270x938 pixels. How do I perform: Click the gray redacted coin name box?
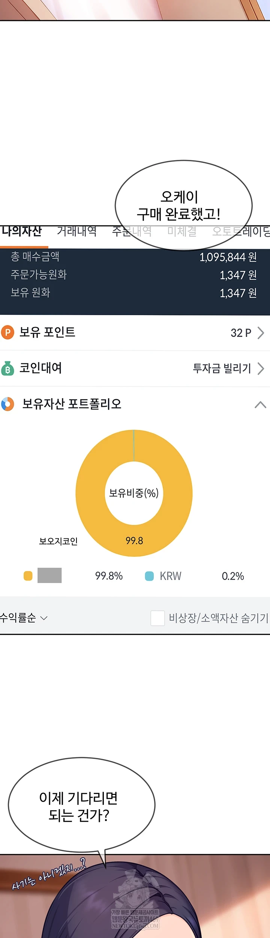coord(49,576)
